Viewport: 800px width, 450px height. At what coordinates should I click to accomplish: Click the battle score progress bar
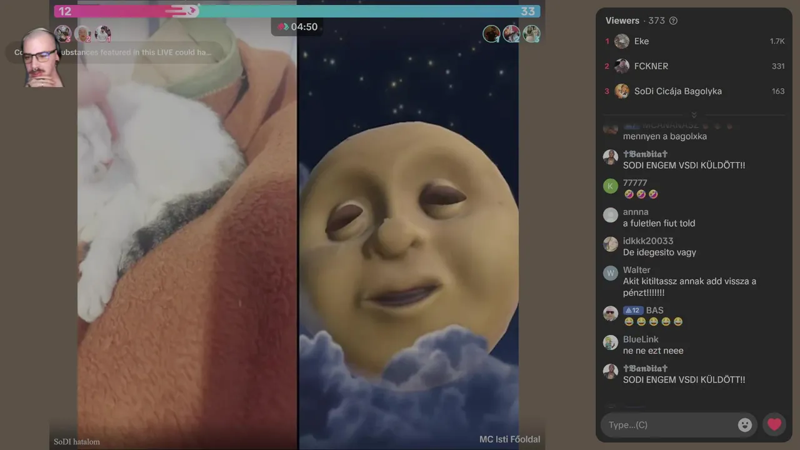coord(297,11)
